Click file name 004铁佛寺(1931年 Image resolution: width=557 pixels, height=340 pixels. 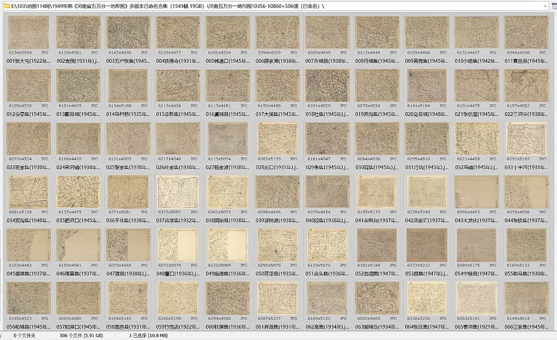[177, 61]
